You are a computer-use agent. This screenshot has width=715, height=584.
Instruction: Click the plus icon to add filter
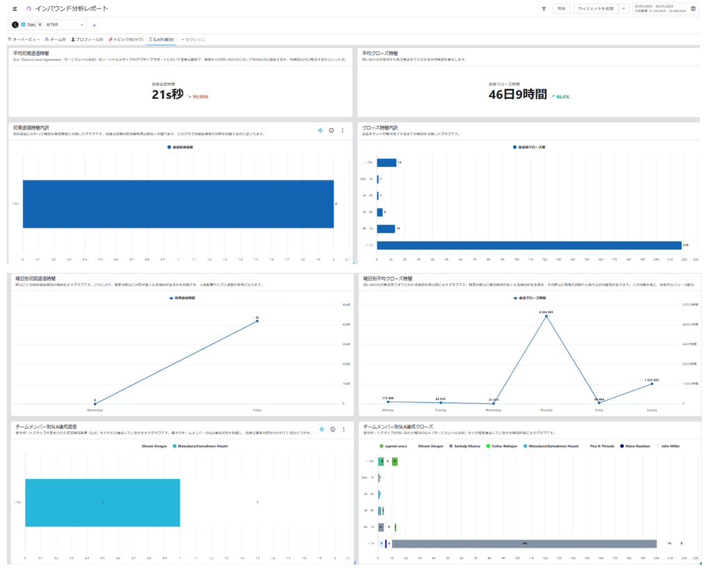coord(95,25)
